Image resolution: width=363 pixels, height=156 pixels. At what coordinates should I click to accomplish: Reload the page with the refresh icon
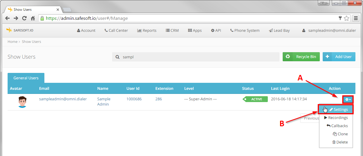click(25, 18)
